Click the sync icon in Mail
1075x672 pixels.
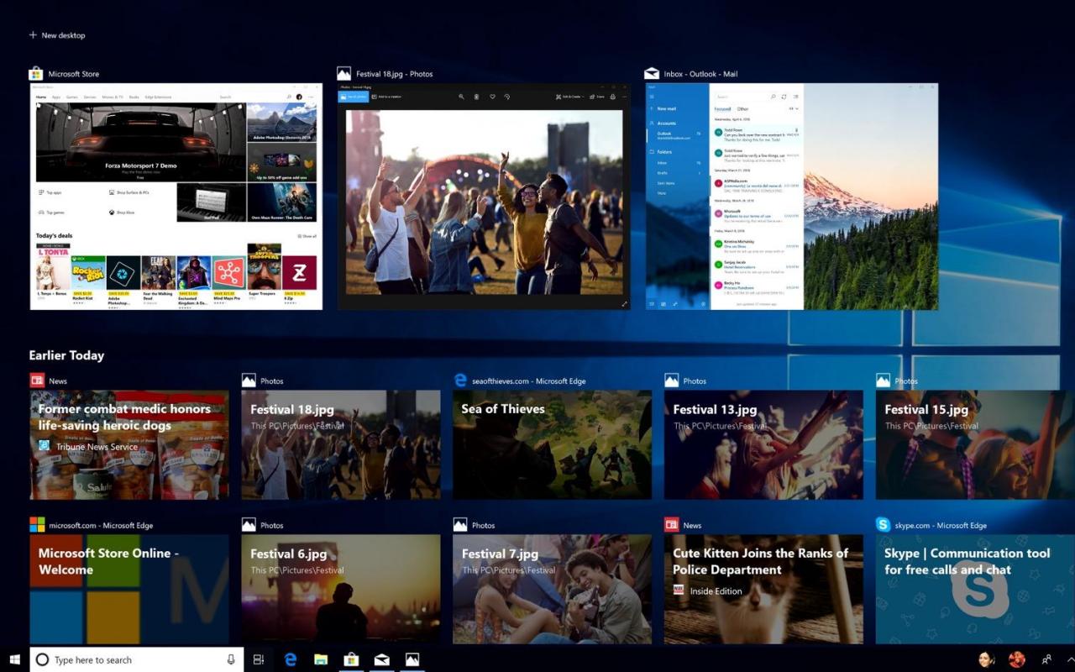784,97
